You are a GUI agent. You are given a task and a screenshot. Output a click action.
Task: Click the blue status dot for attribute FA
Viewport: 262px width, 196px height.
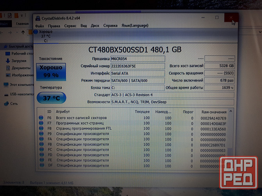[x=41, y=139]
